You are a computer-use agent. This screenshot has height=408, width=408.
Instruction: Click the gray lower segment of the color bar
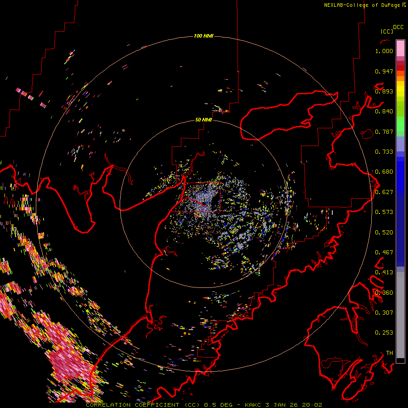pos(400,315)
